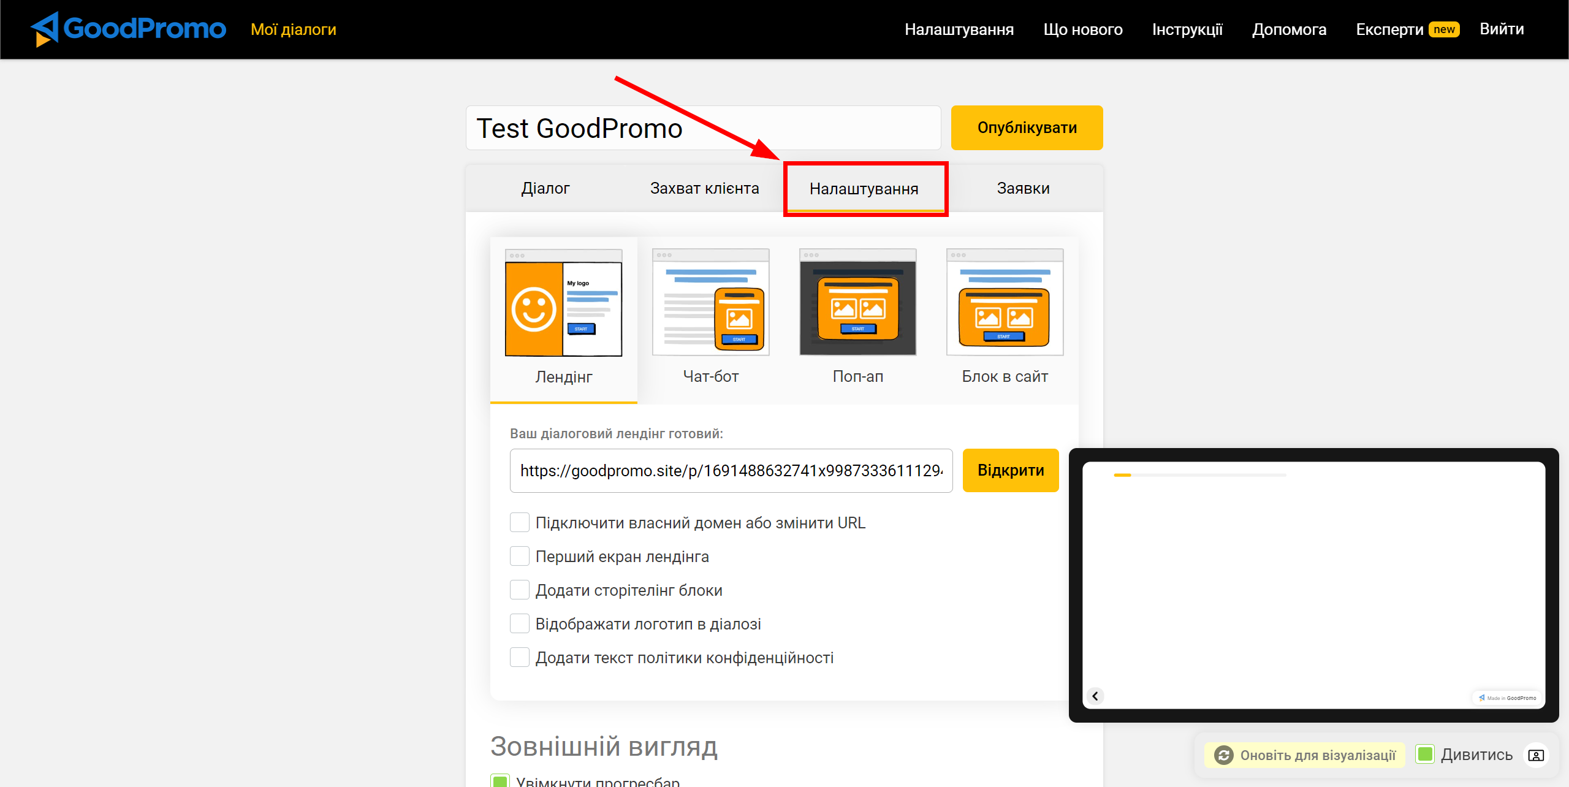Viewport: 1569px width, 787px height.
Task: Click the GoodPromo logo
Action: click(x=129, y=29)
